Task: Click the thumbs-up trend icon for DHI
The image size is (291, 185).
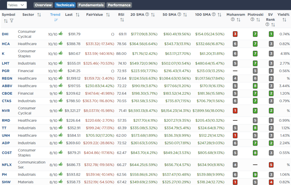Action: click(61, 34)
